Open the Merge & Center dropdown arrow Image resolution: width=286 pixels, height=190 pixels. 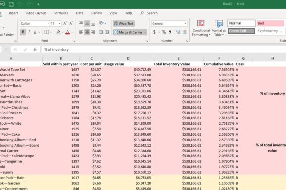click(x=145, y=32)
